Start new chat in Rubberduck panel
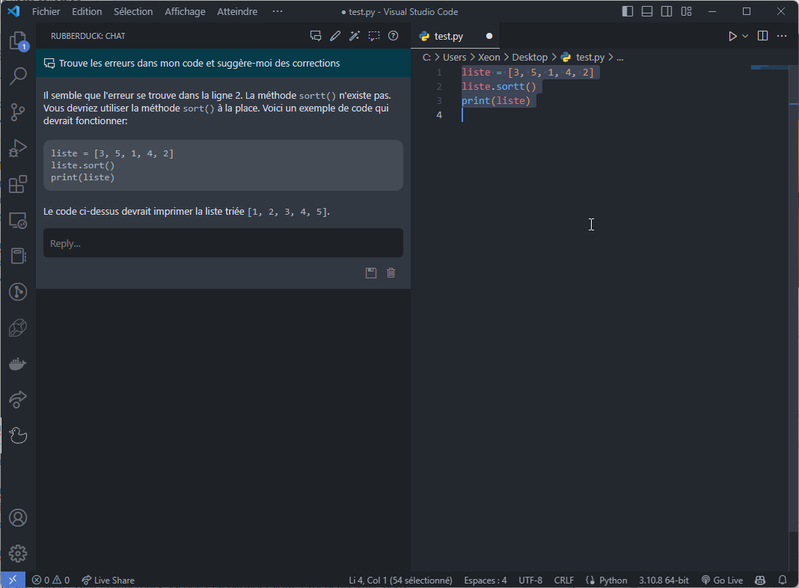The image size is (799, 588). (316, 36)
